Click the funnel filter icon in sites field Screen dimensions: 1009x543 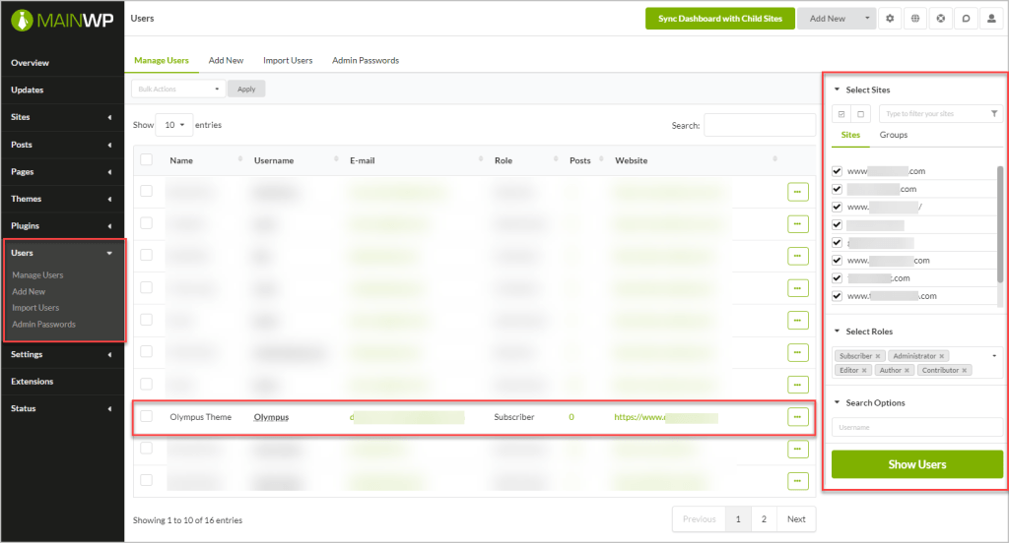pos(994,114)
